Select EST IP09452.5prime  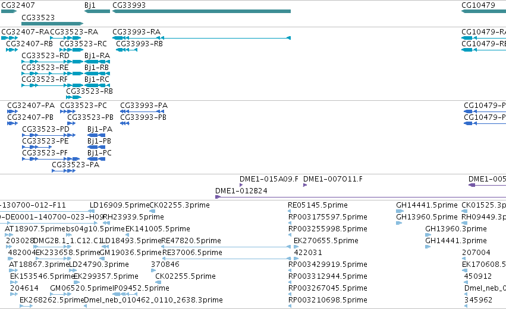tap(140, 288)
